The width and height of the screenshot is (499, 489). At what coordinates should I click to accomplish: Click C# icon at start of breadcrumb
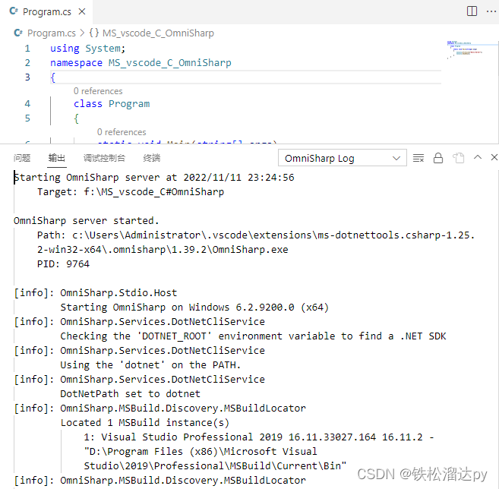pyautogui.click(x=18, y=33)
